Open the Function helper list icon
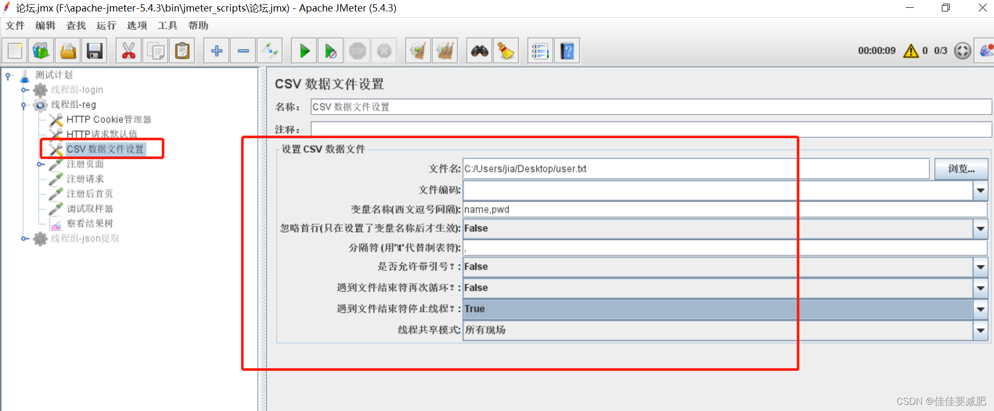This screenshot has width=994, height=411. (540, 51)
